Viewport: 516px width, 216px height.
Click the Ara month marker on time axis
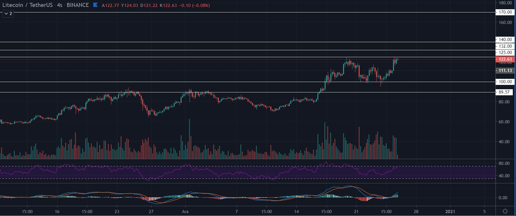point(185,211)
